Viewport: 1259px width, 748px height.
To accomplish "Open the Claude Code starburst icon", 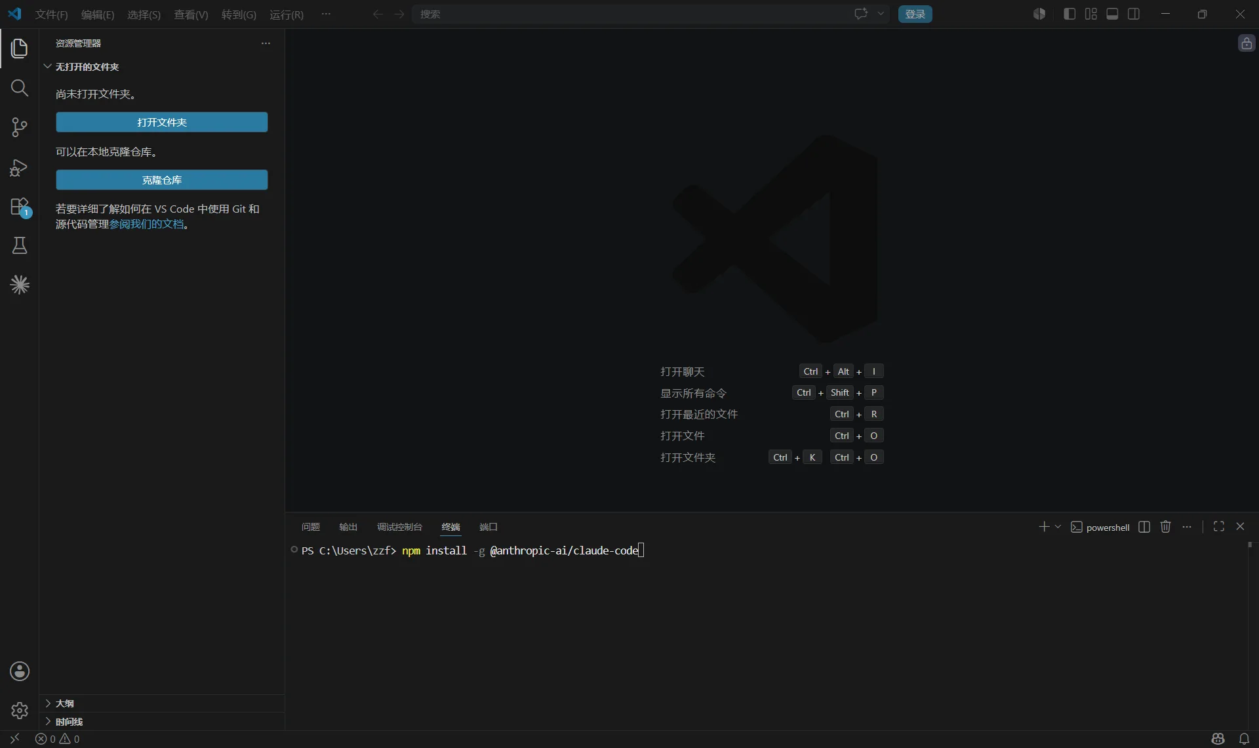I will [x=20, y=285].
